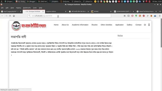Image resolution: width=162 pixels, height=91 pixels.
Task: Click the red arrow extension icon
Action: (x=144, y=16)
